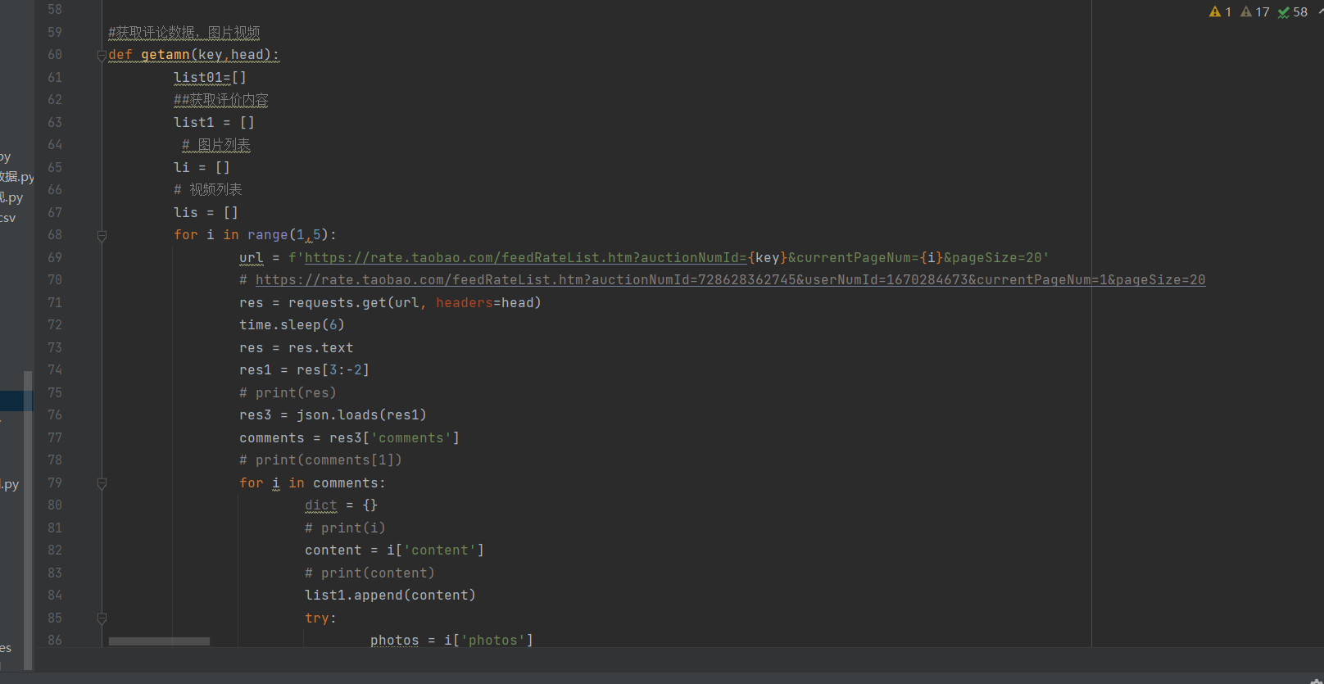Click the comment '##获取评价内容'
Image resolution: width=1324 pixels, height=684 pixels.
point(221,100)
